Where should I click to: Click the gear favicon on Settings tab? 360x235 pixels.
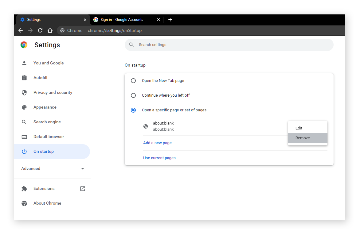click(x=22, y=20)
